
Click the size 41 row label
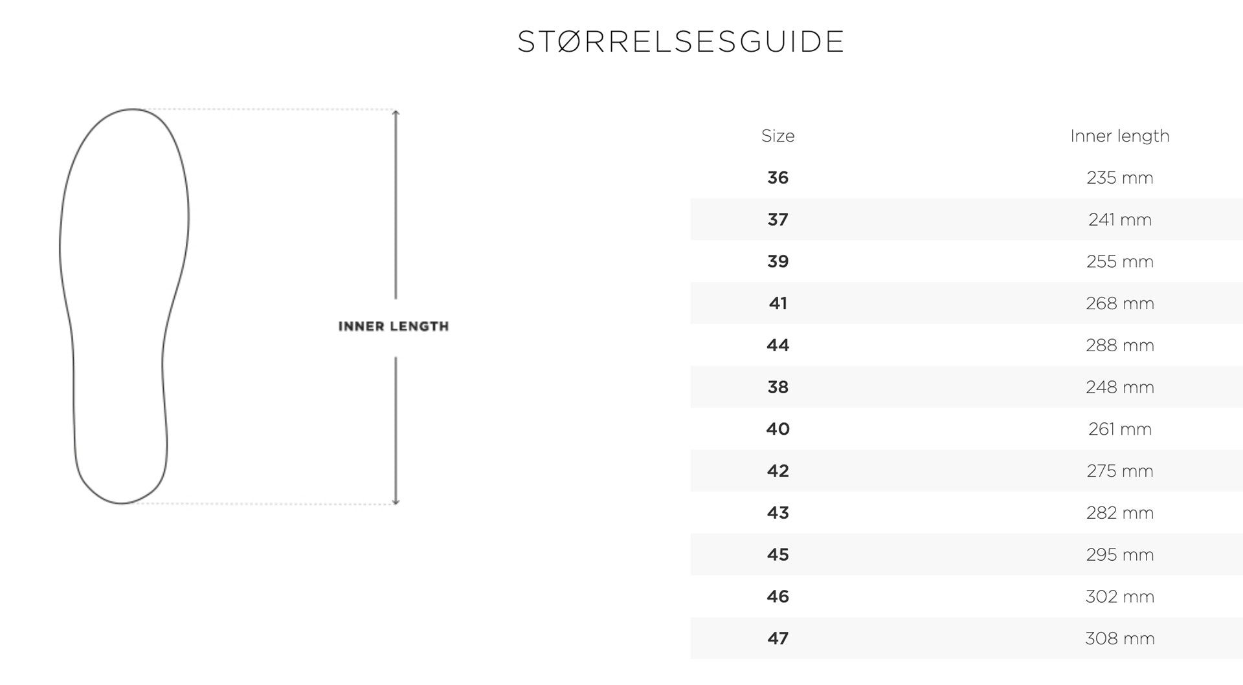point(778,303)
